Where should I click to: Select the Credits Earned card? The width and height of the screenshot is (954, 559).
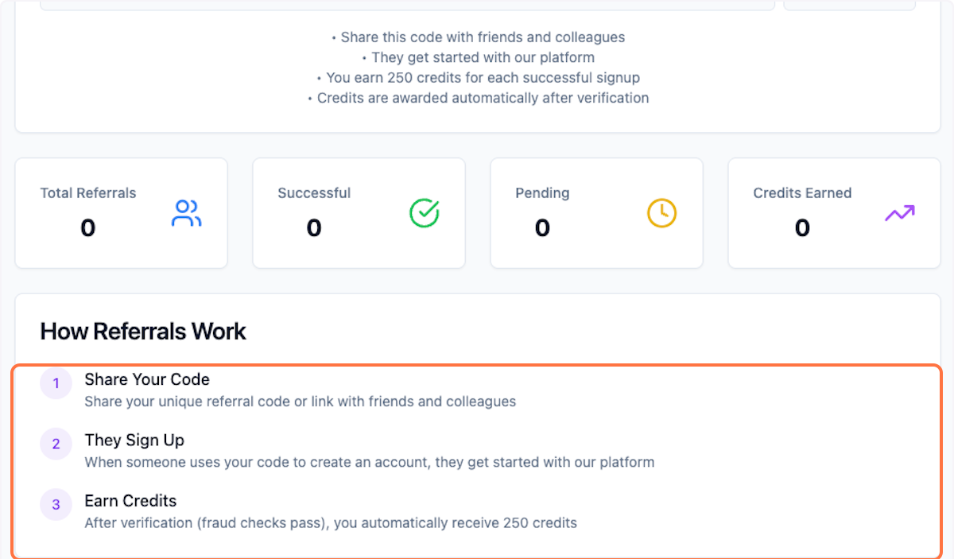pos(833,213)
